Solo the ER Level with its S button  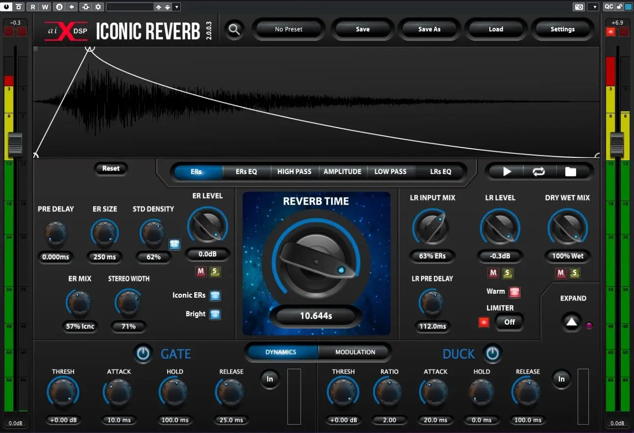pos(215,272)
